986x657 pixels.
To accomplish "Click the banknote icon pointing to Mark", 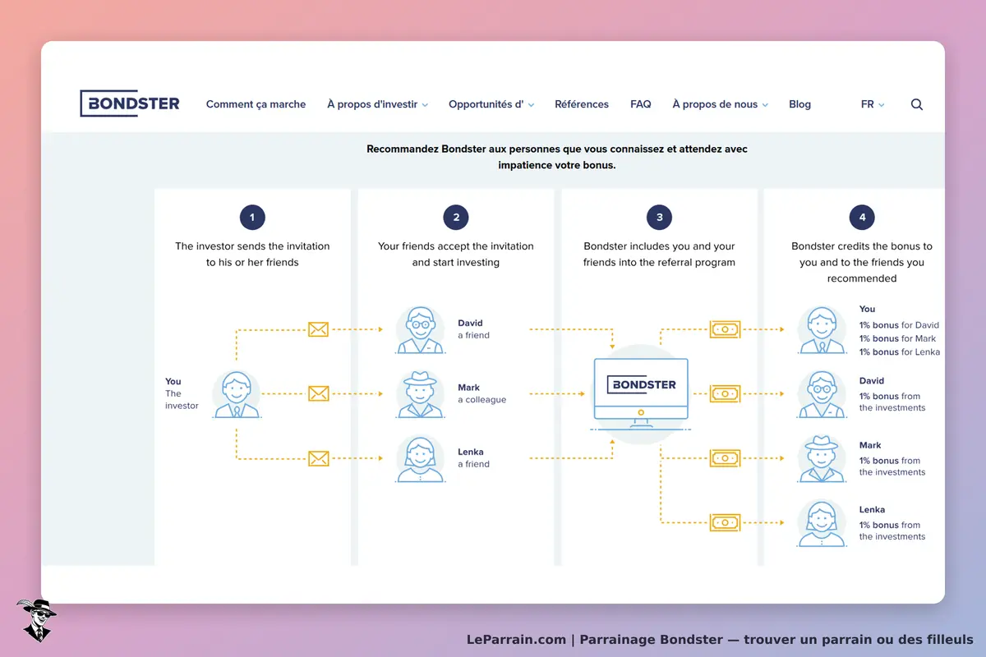I will [x=726, y=458].
